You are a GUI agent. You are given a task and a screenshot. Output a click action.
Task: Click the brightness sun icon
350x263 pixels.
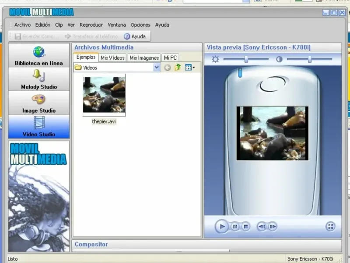point(215,59)
